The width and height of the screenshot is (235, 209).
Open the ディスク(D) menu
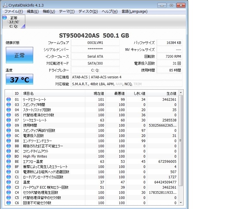pos(87,11)
